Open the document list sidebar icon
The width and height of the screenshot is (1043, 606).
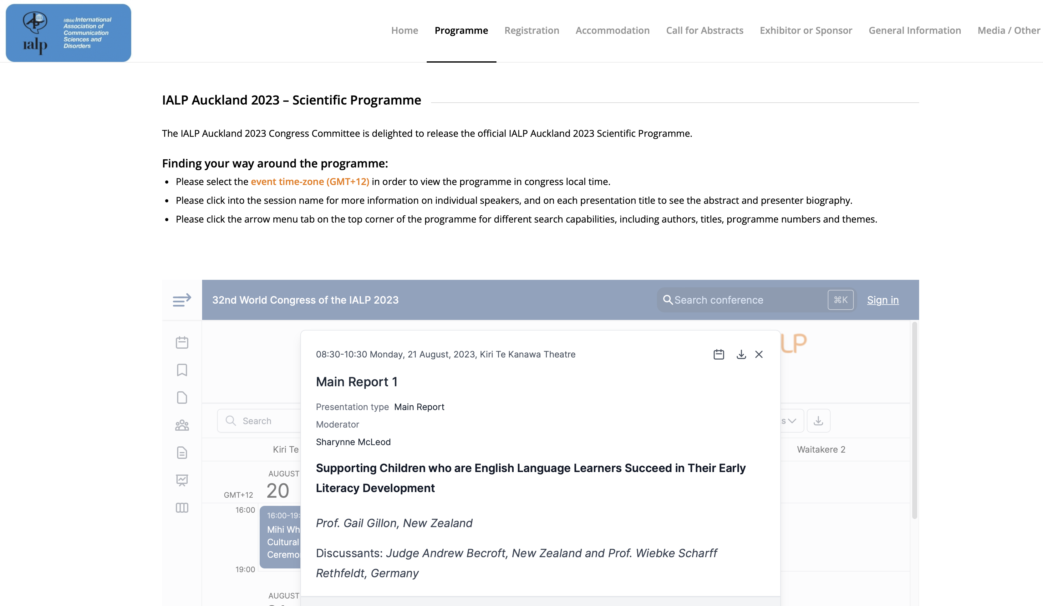182,452
